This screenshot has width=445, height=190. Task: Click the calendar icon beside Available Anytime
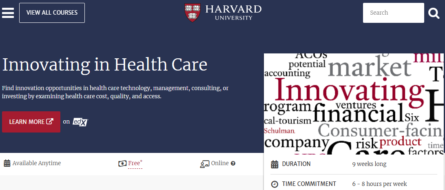tap(7, 163)
